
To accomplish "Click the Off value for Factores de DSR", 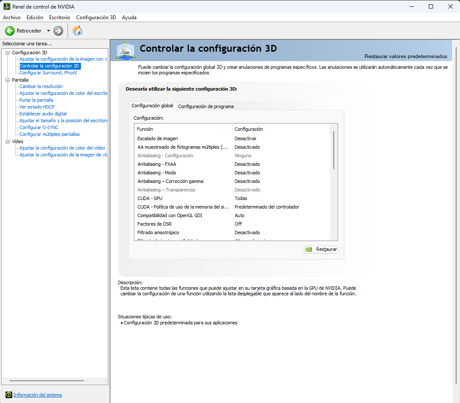I will click(x=238, y=224).
